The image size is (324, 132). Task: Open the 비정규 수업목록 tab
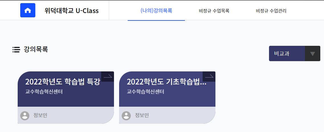click(214, 11)
